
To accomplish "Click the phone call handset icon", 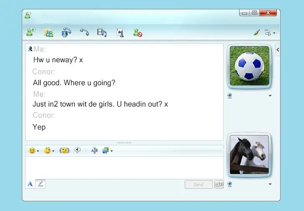I will tap(84, 32).
